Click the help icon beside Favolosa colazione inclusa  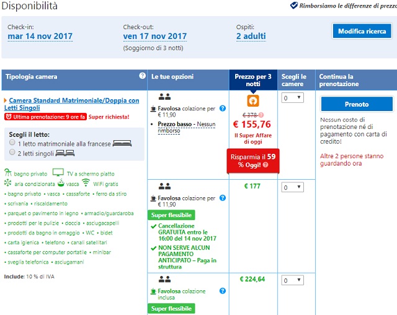tap(223, 291)
